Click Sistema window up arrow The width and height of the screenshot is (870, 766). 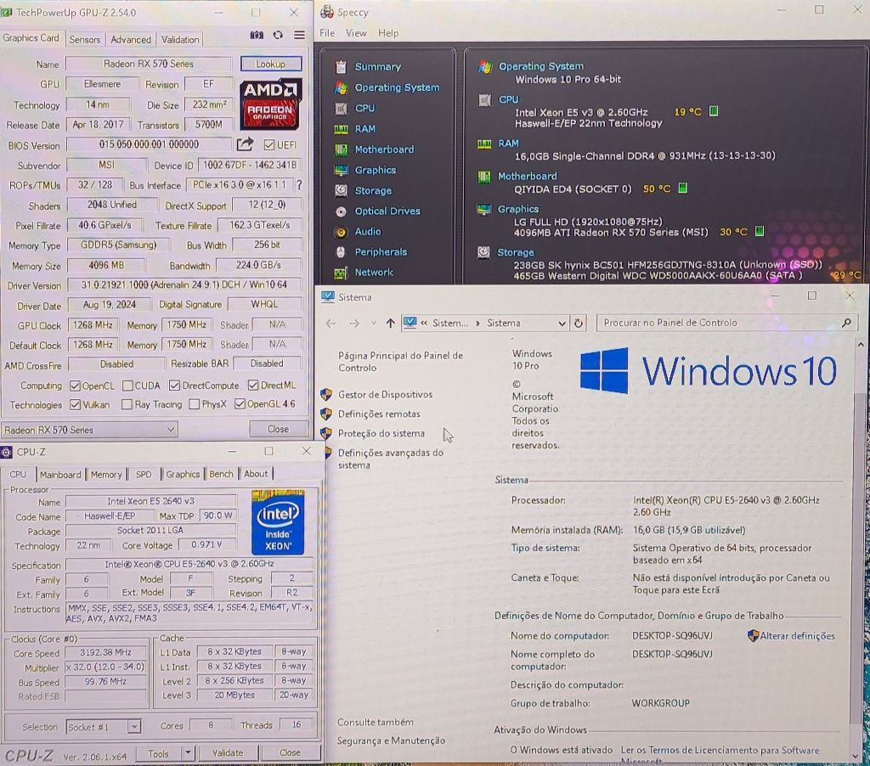390,324
